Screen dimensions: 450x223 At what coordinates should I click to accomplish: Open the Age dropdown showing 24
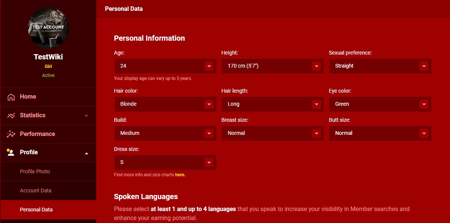(165, 66)
